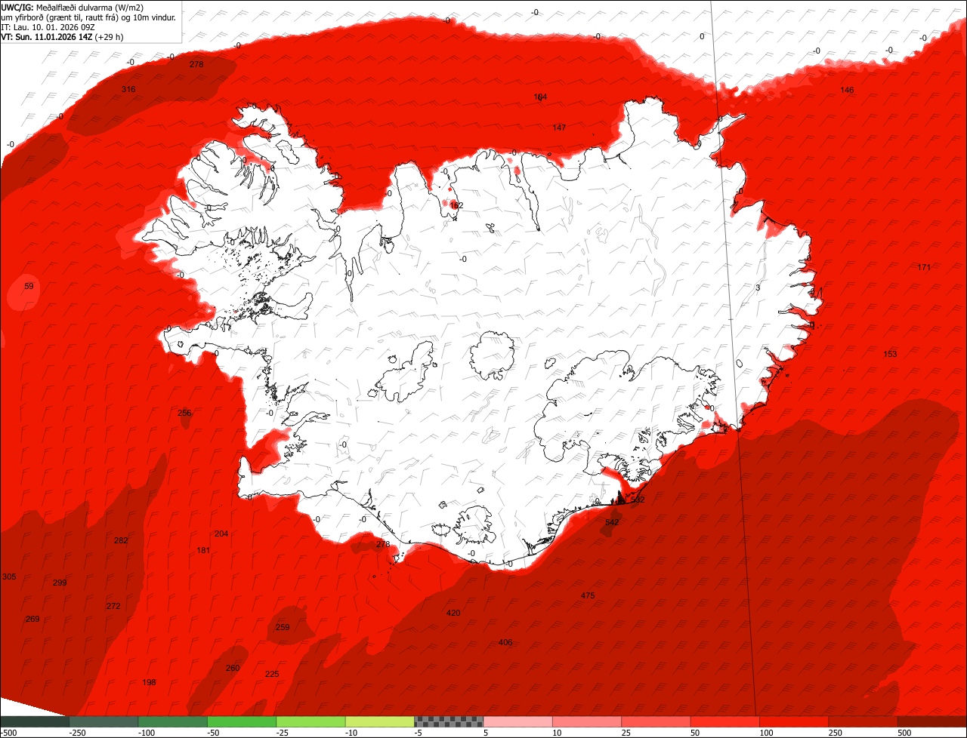967x738 pixels.
Task: Click the flux value 272 in the southwest
Action: point(113,606)
